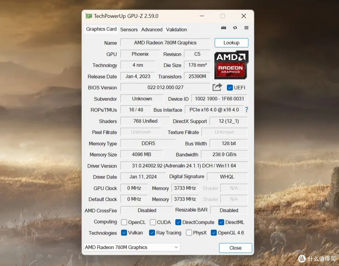This screenshot has width=339, height=266.
Task: Click the refresh icon in GPU-Z
Action: 235,28
